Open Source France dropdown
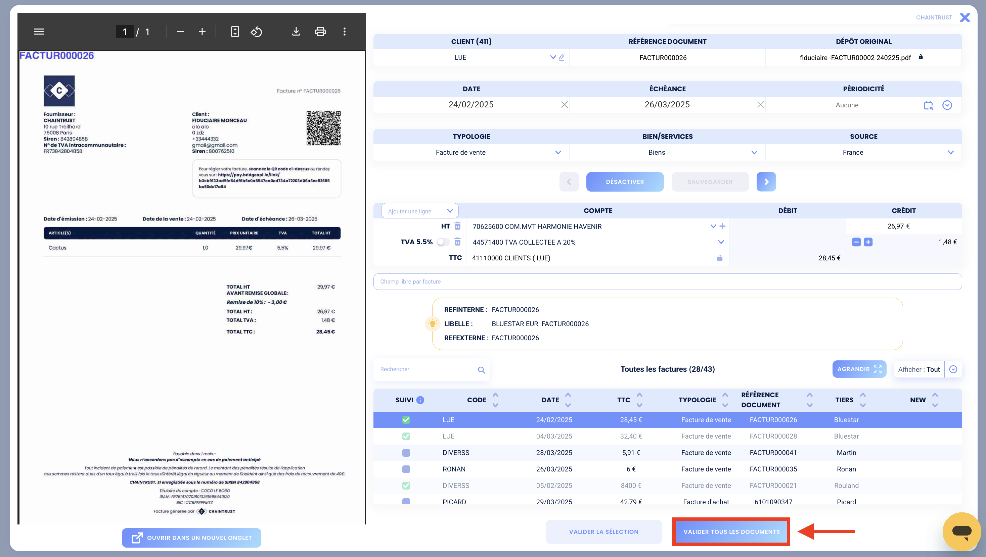 950,152
